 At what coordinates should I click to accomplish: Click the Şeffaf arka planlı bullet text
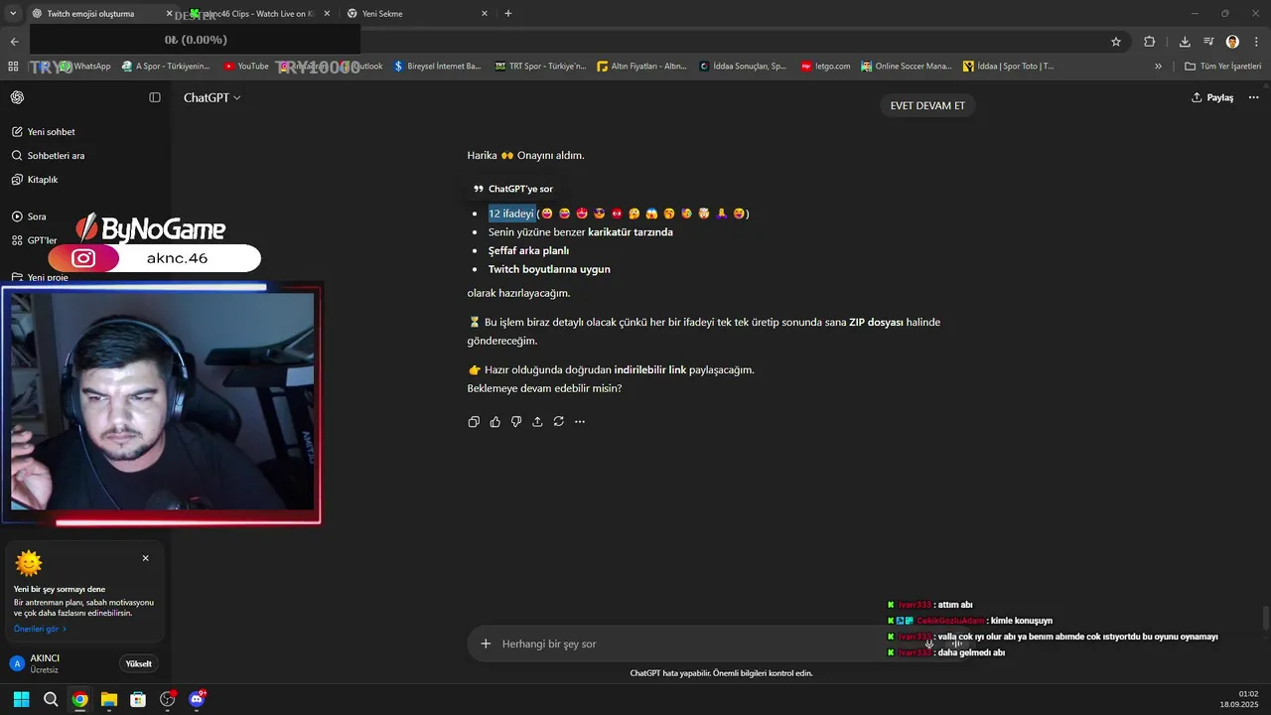(528, 250)
